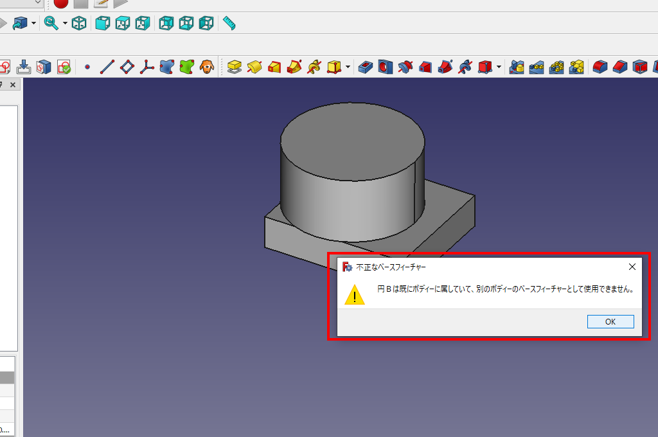Select the Pad tool
The width and height of the screenshot is (658, 437).
click(235, 67)
